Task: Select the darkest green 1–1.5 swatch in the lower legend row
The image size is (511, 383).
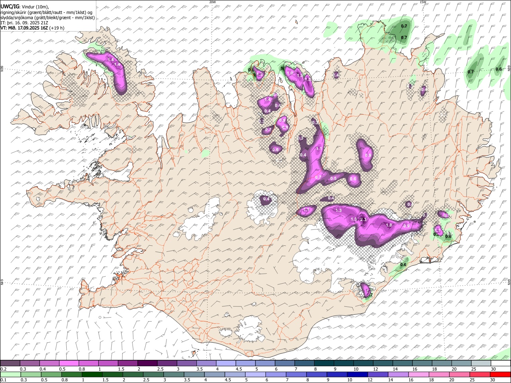Action: 92,375
